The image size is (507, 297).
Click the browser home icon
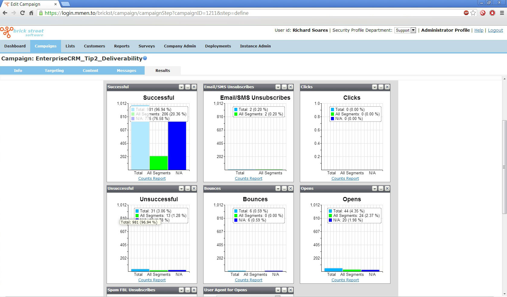(31, 13)
